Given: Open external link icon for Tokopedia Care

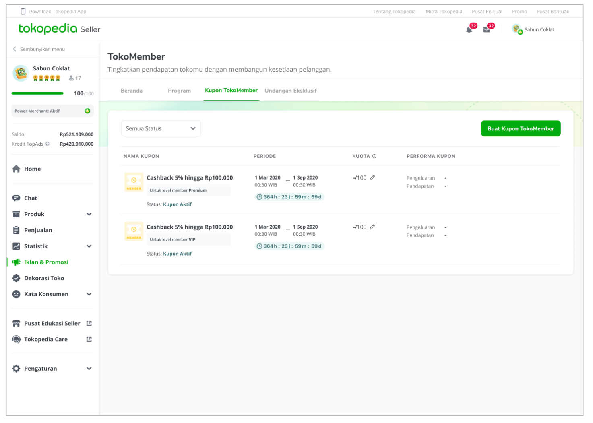Looking at the screenshot, I should coord(89,339).
